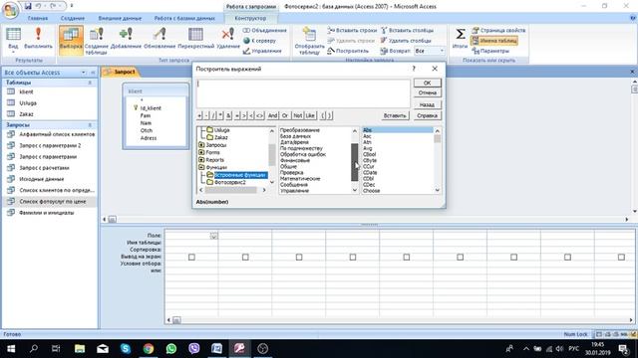The width and height of the screenshot is (638, 358).
Task: Click Вставить столбцы in ribbon
Action: tap(407, 31)
